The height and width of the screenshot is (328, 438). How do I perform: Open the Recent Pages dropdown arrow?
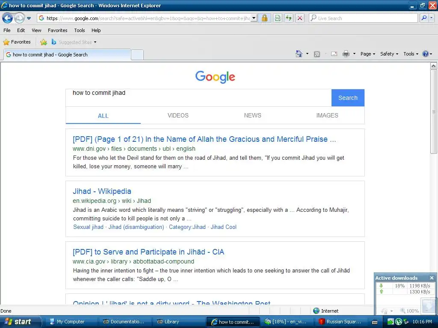(x=29, y=18)
